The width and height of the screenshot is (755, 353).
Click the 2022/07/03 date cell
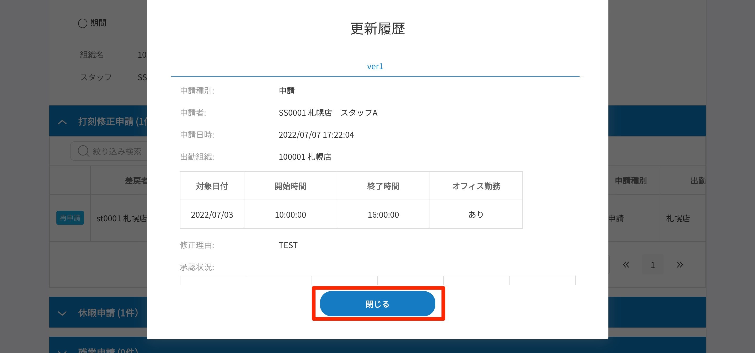coord(212,215)
